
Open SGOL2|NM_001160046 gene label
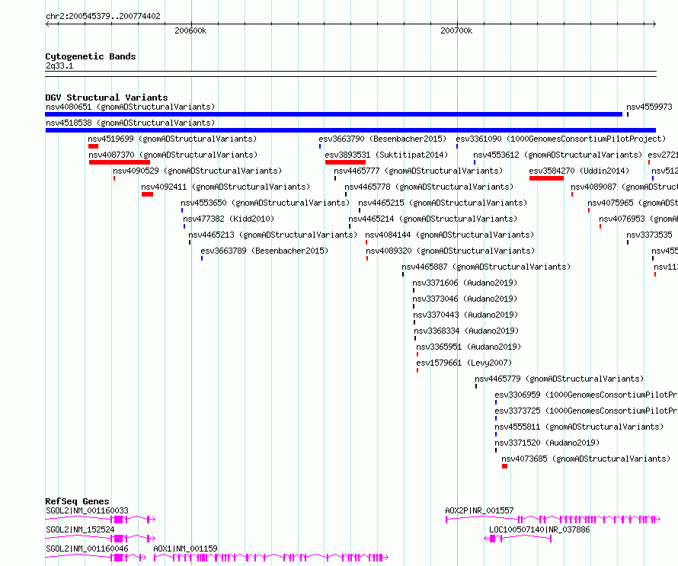(x=87, y=548)
